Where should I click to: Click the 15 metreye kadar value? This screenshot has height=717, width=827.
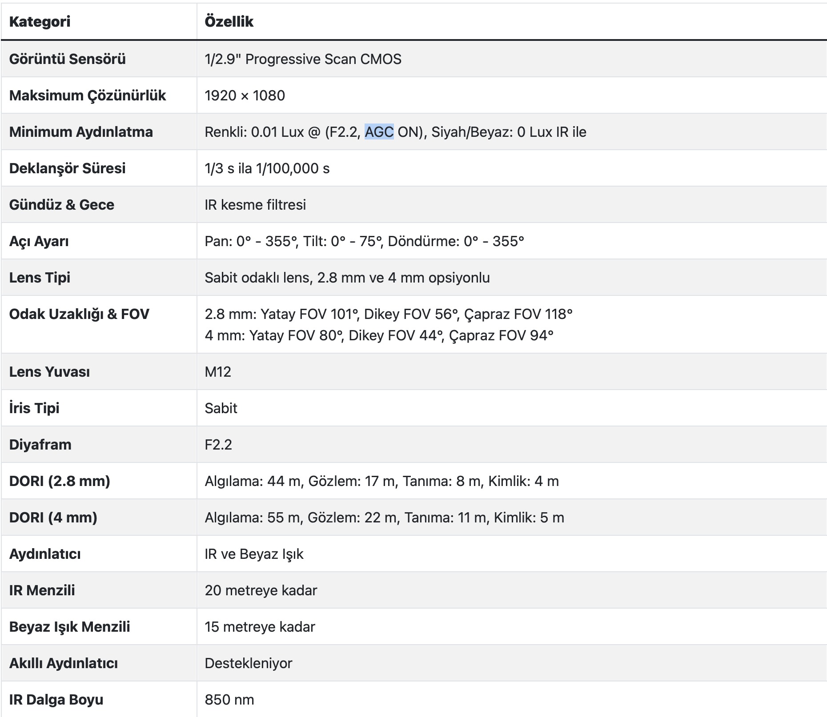tap(260, 627)
